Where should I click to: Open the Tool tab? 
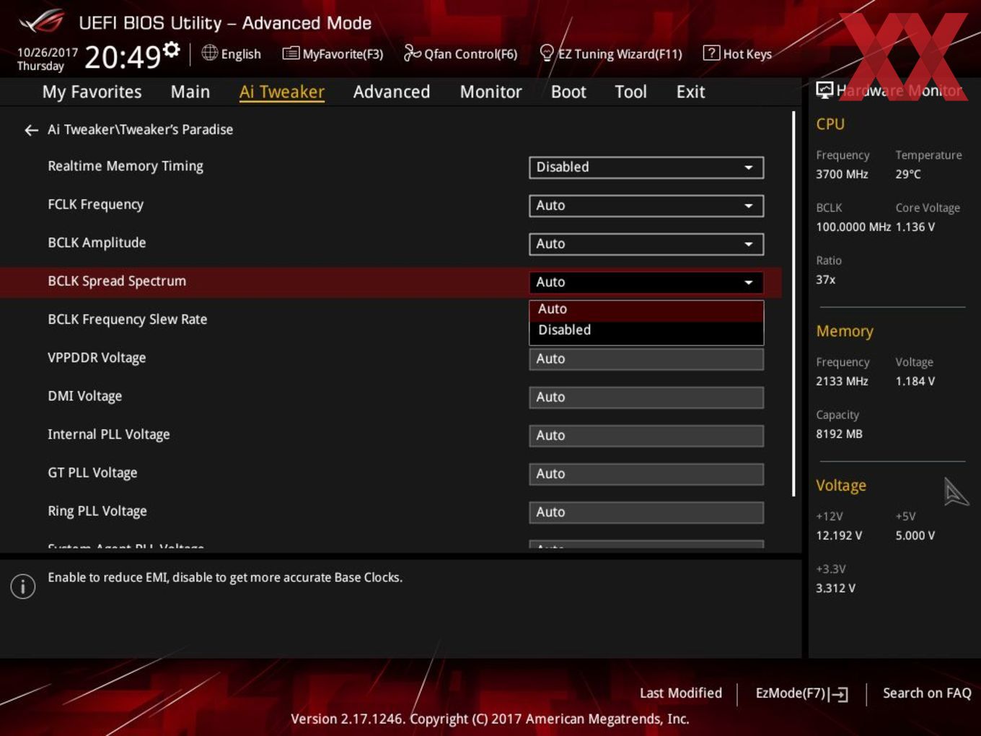630,92
